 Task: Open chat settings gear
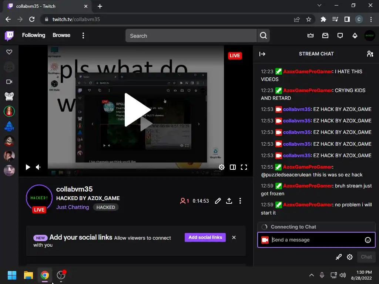pyautogui.click(x=350, y=257)
